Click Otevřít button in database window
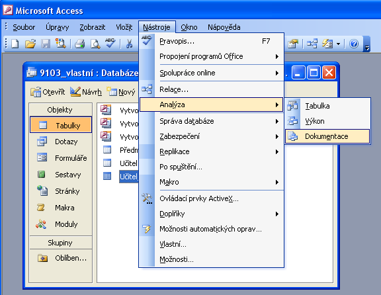381x295 pixels. tap(48, 92)
